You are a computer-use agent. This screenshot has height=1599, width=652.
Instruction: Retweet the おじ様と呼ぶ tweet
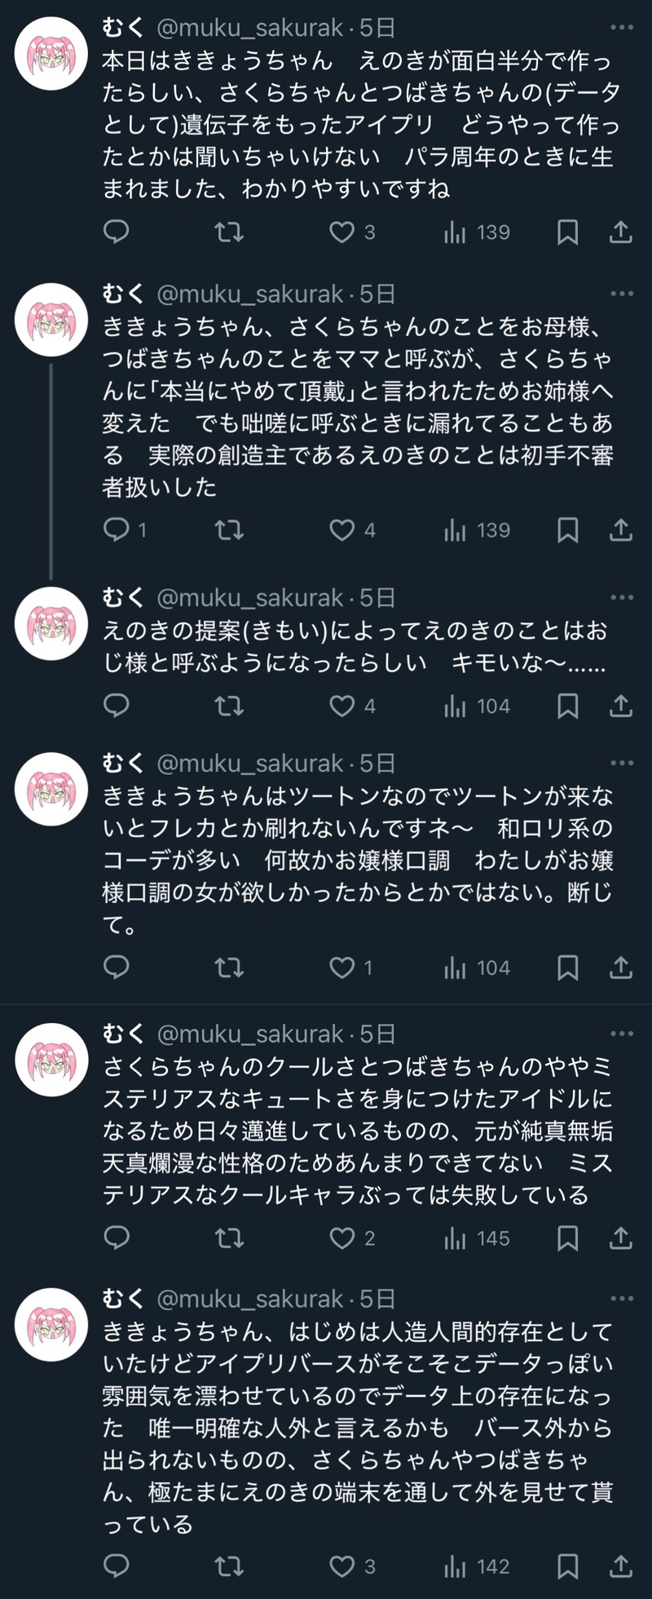[229, 706]
